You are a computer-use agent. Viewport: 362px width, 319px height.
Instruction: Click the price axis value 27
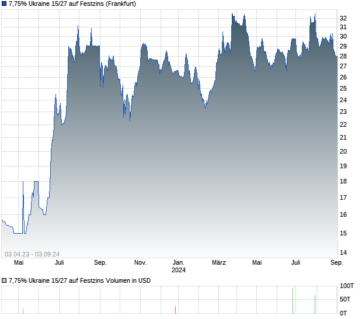[343, 66]
